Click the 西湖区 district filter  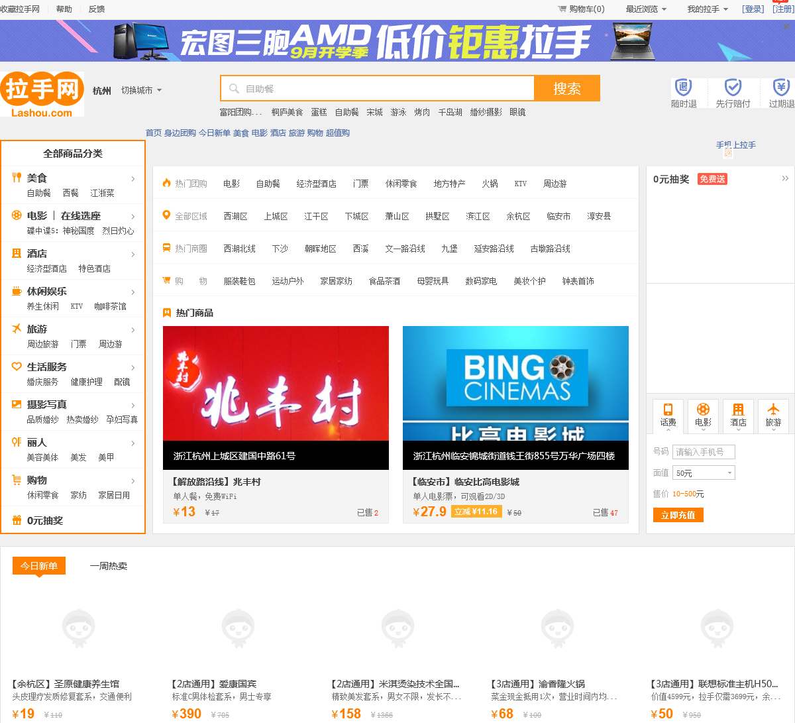click(x=236, y=216)
